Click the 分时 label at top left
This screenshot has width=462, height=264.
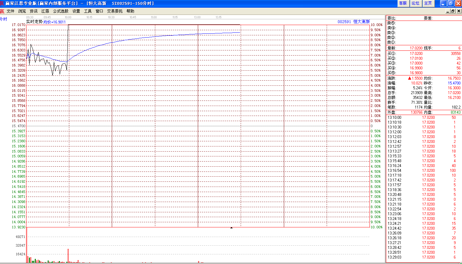pyautogui.click(x=4, y=19)
